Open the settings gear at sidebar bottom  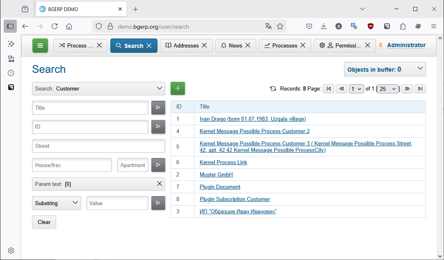pyautogui.click(x=11, y=250)
